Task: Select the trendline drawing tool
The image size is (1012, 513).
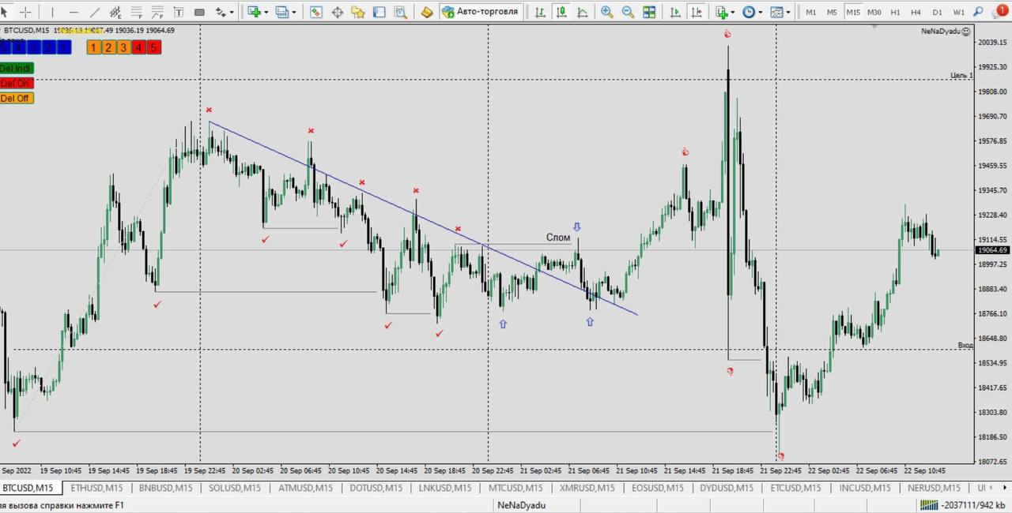Action: pos(95,12)
